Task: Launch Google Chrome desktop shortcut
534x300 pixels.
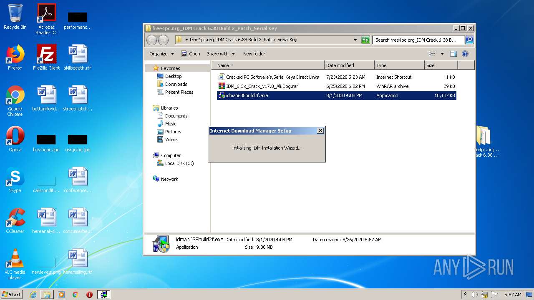Action: pos(15,101)
